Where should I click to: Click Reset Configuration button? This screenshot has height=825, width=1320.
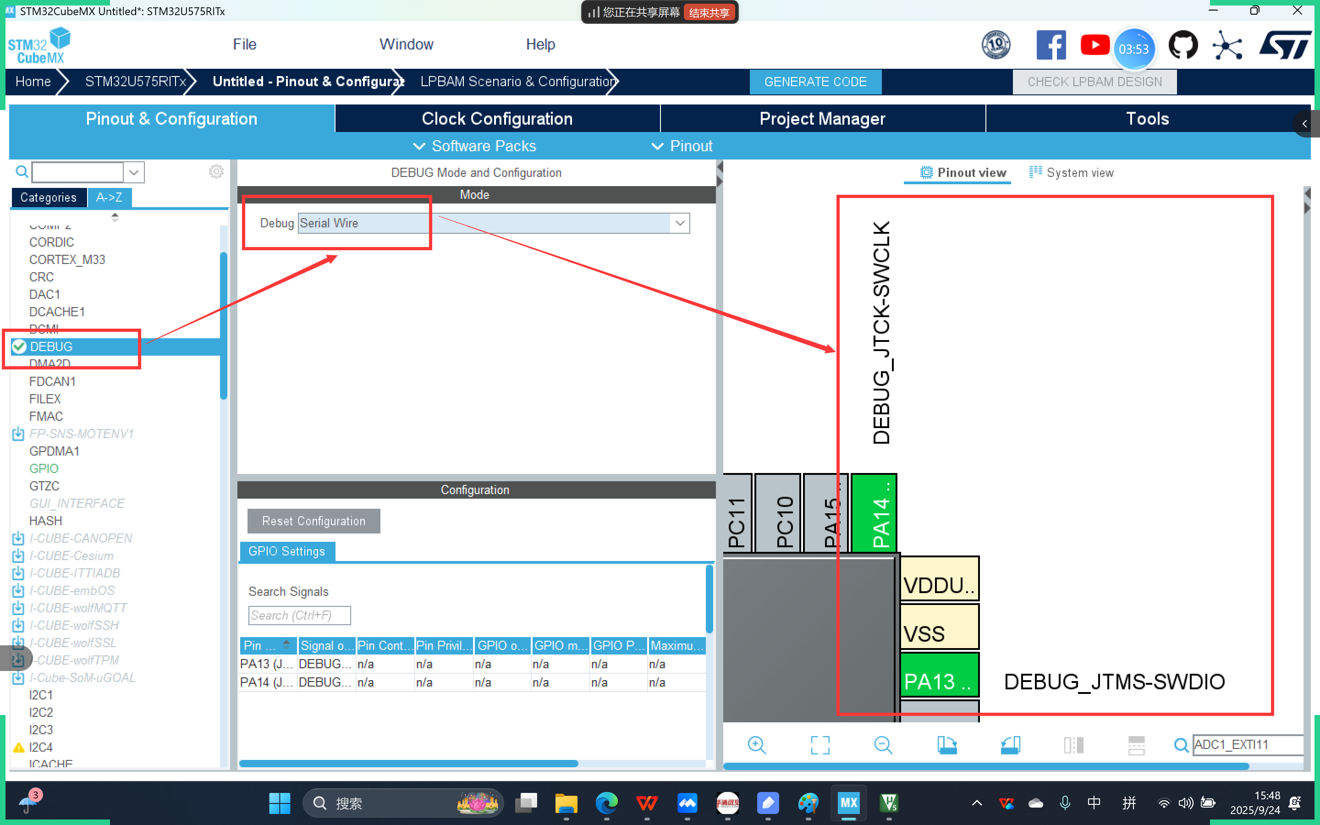click(313, 521)
